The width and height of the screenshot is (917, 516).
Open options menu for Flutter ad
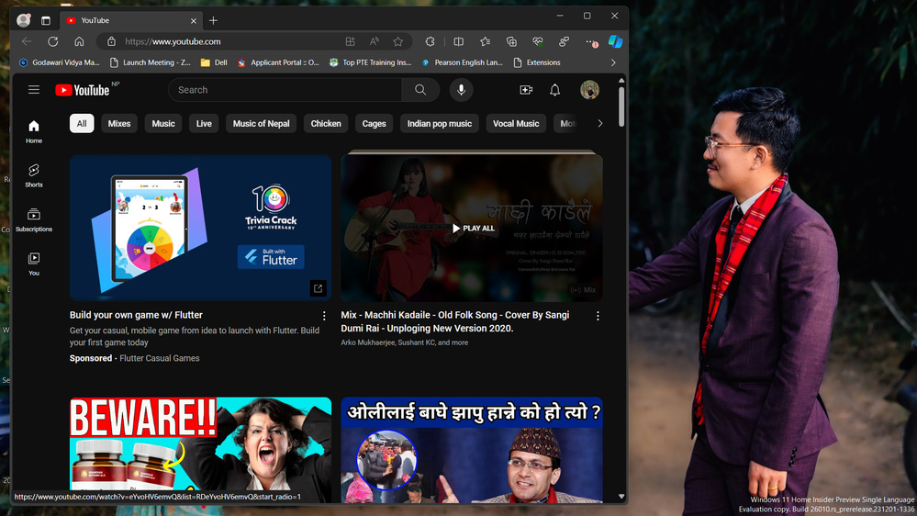tap(324, 316)
